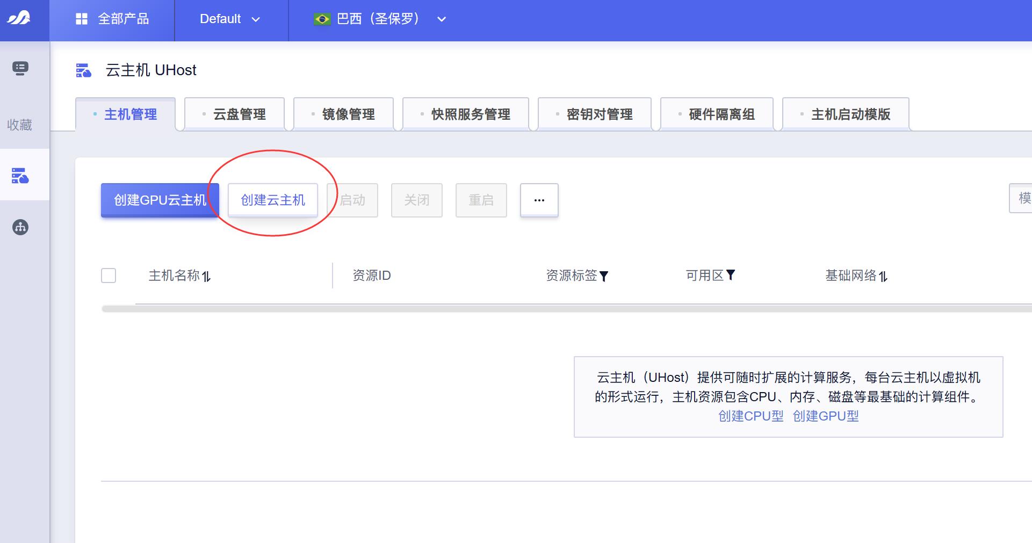Viewport: 1032px width, 543px height.
Task: Filter by 资源标签 funnel icon
Action: [604, 276]
